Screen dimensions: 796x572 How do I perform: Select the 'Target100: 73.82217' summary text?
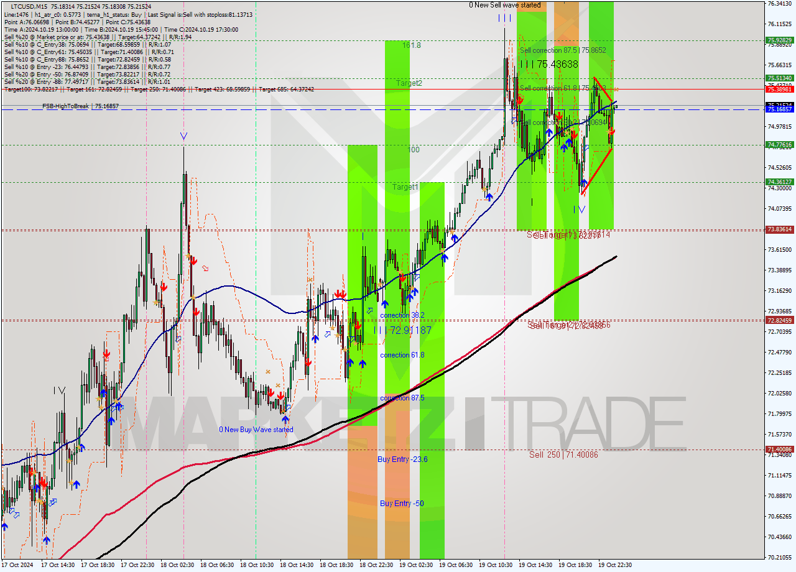click(x=30, y=90)
